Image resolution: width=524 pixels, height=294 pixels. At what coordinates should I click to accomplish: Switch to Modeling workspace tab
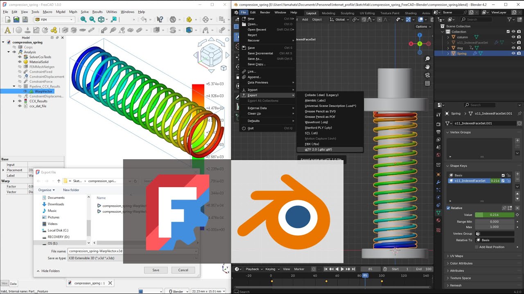pos(328,13)
